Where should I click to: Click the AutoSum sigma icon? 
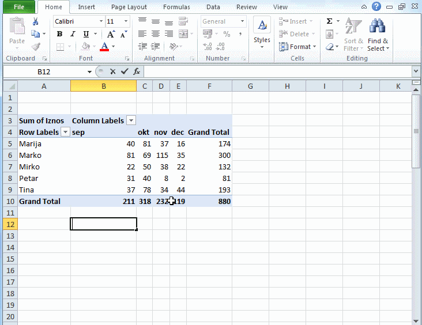point(329,21)
